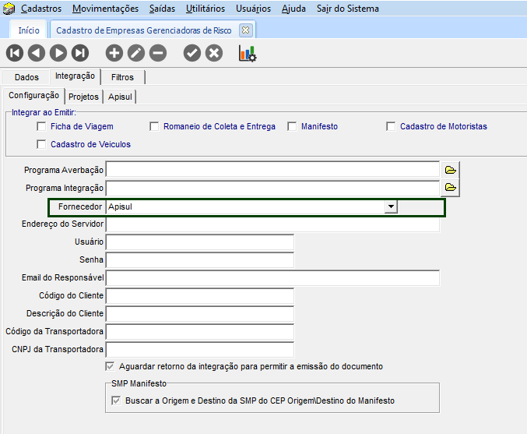Switch to the Filtros tab
The height and width of the screenshot is (434, 527).
(x=122, y=77)
